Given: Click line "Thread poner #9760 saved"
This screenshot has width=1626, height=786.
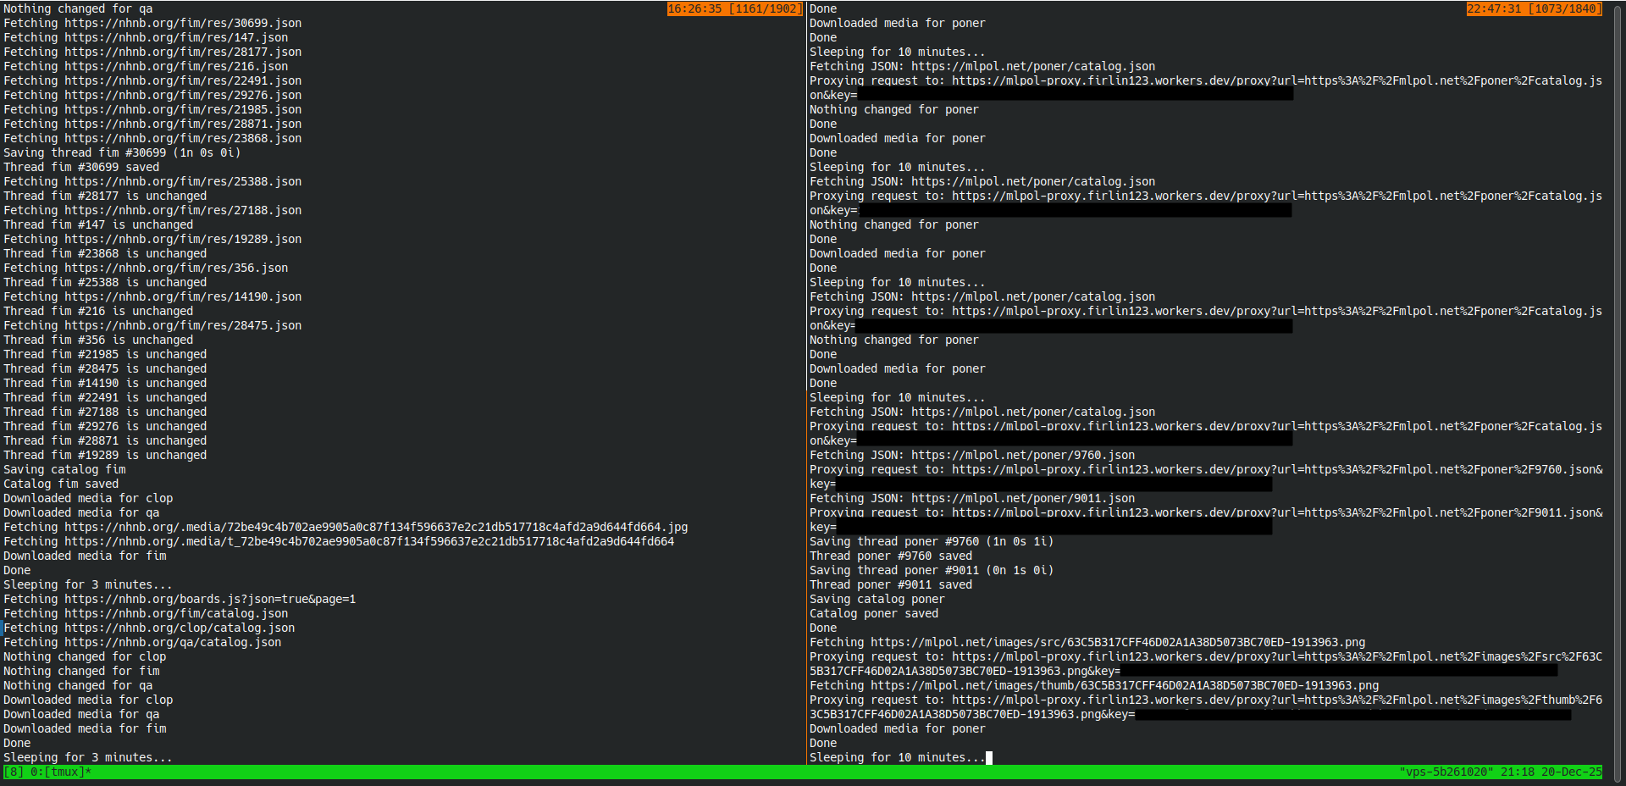Looking at the screenshot, I should coord(891,556).
